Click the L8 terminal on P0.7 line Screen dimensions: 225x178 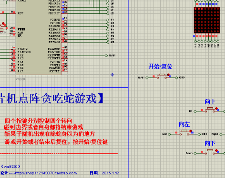point(108,13)
